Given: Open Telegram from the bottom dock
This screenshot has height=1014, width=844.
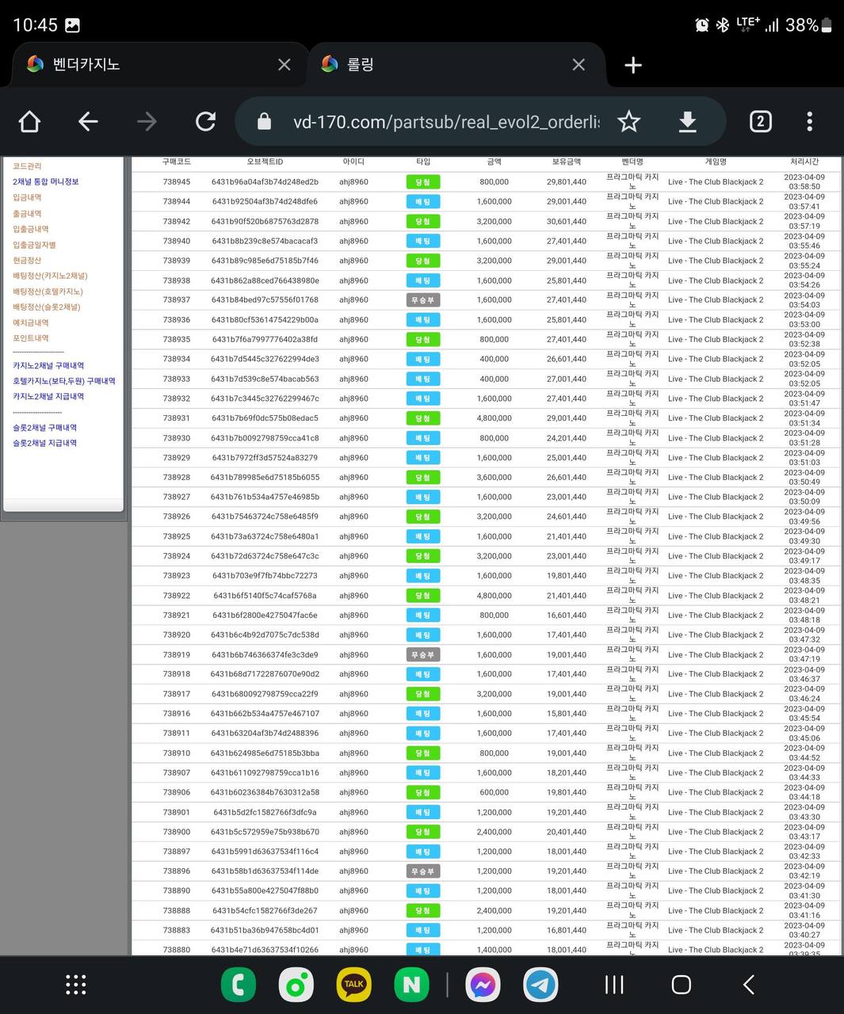Looking at the screenshot, I should point(541,985).
